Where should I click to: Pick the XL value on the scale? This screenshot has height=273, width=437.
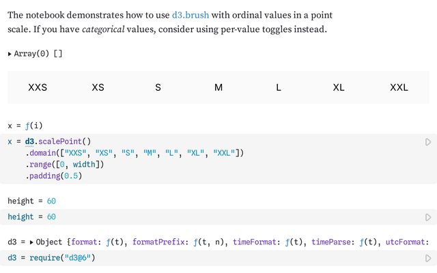(x=339, y=87)
